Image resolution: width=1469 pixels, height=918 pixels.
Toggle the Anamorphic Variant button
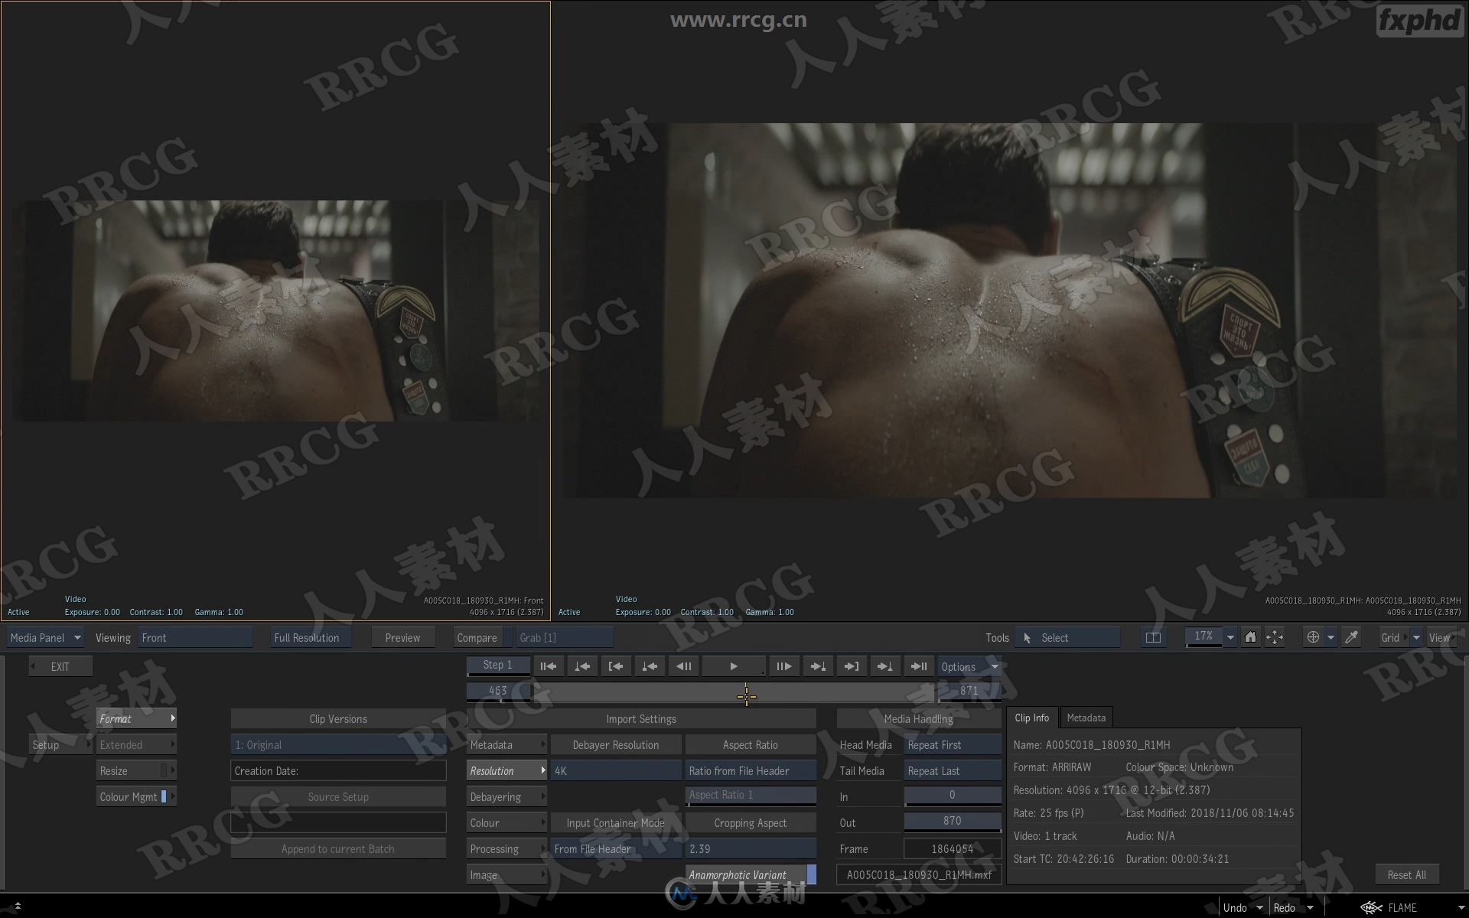[751, 874]
